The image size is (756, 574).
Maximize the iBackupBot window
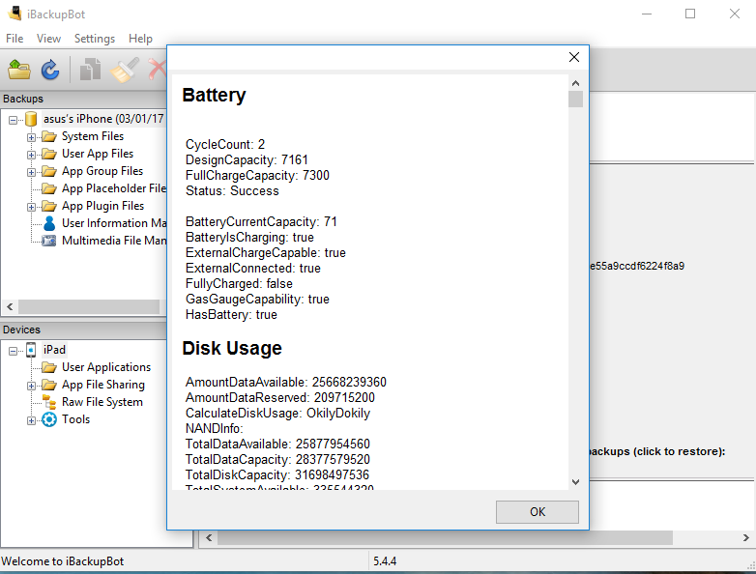tap(690, 14)
